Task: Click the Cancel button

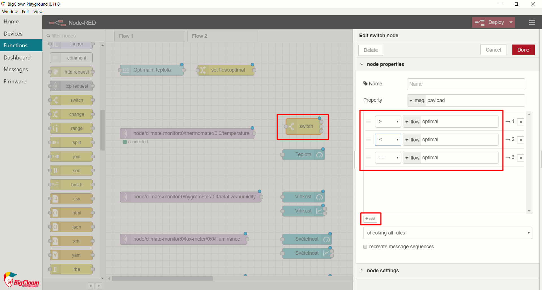Action: tap(493, 50)
